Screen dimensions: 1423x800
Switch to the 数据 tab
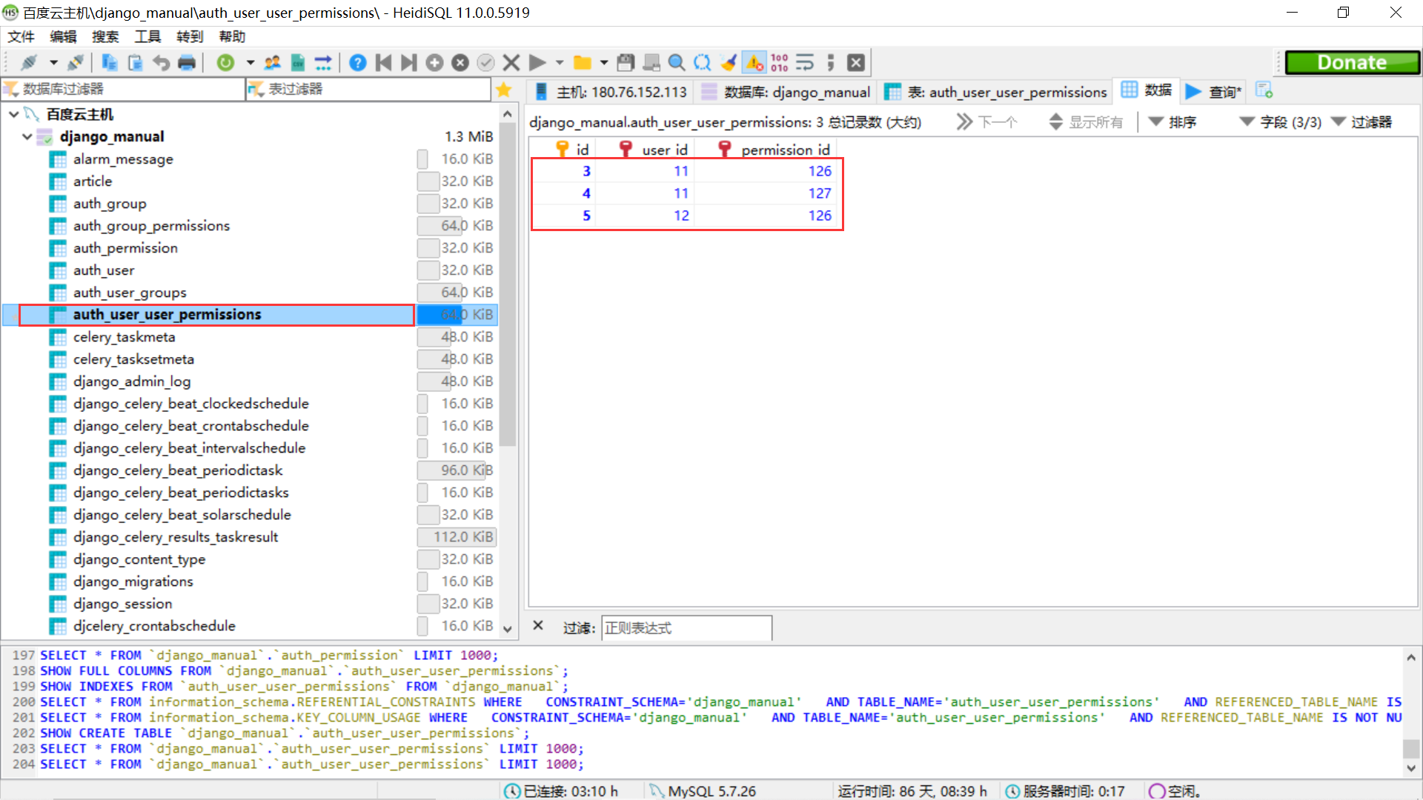click(1147, 90)
